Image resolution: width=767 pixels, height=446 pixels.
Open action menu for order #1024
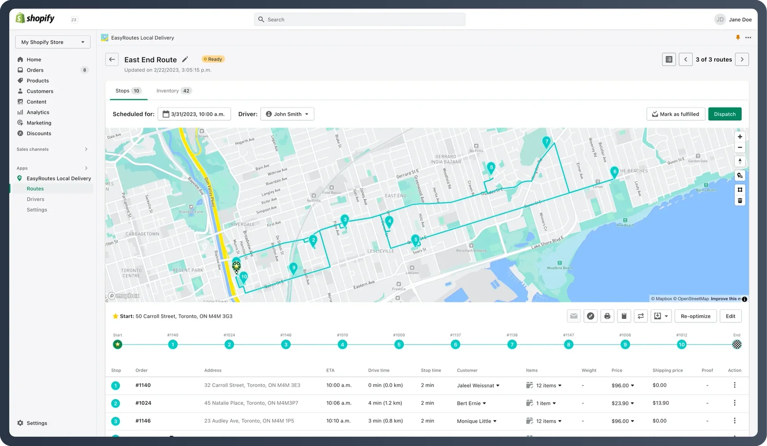click(x=734, y=403)
